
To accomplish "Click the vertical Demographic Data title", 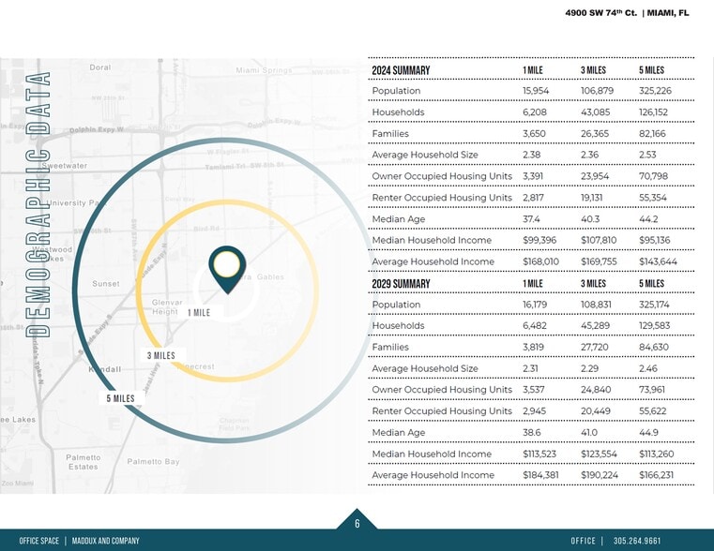I will pyautogui.click(x=38, y=203).
